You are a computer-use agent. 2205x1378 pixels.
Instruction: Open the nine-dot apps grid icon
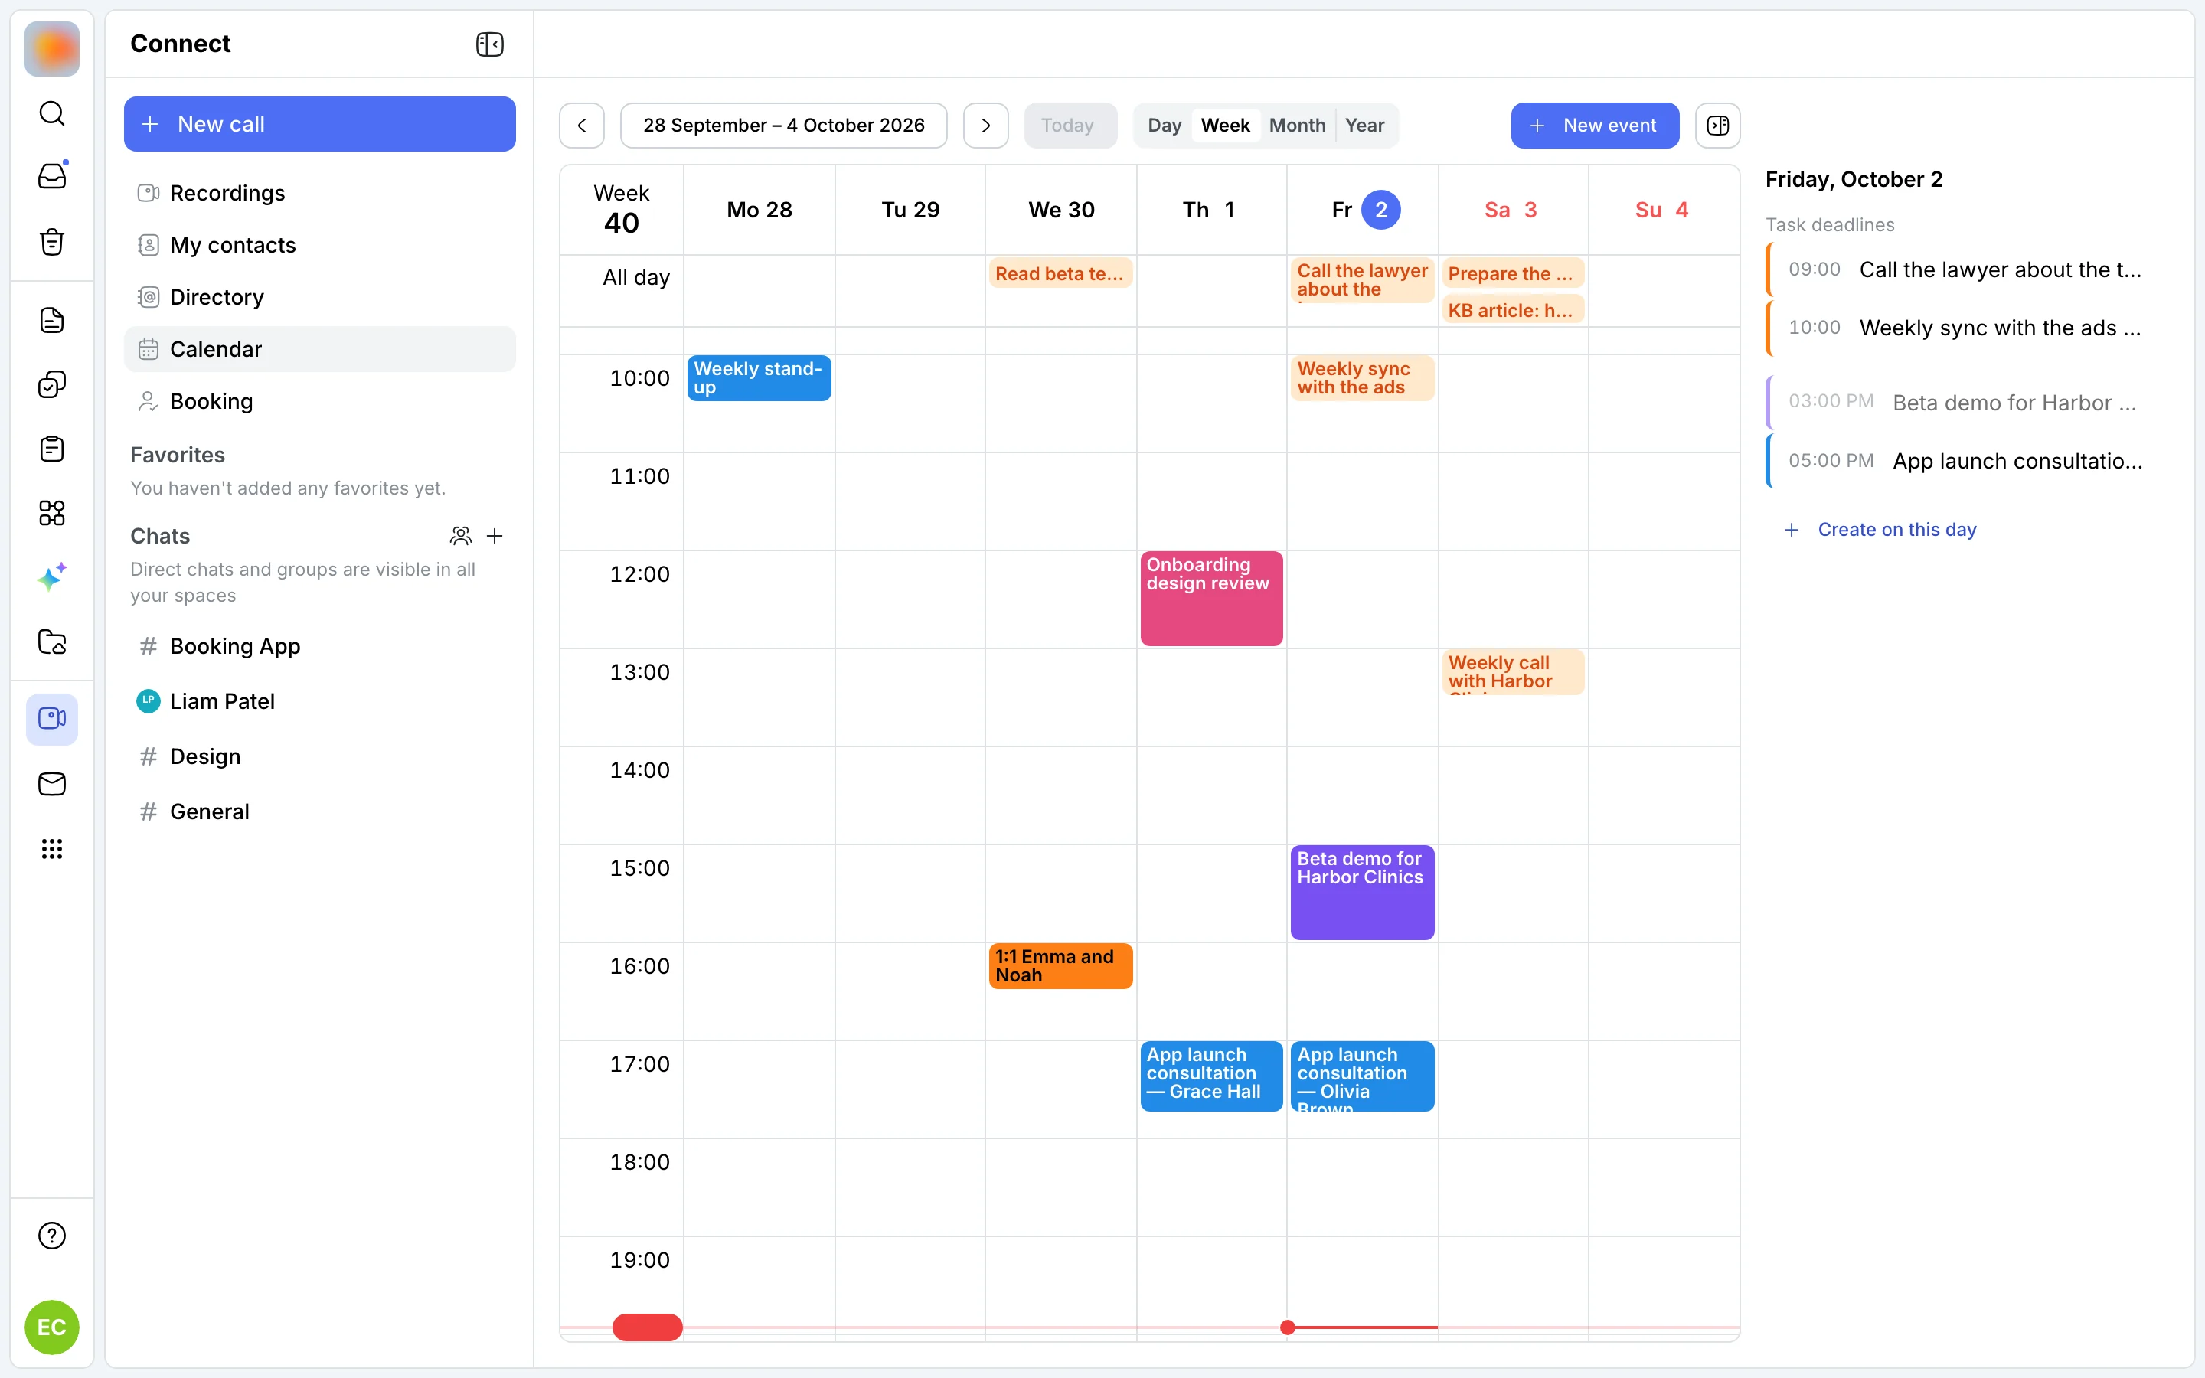(52, 848)
